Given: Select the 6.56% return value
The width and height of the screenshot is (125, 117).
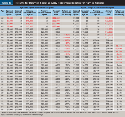Looking at the screenshot, I should 67,96.
